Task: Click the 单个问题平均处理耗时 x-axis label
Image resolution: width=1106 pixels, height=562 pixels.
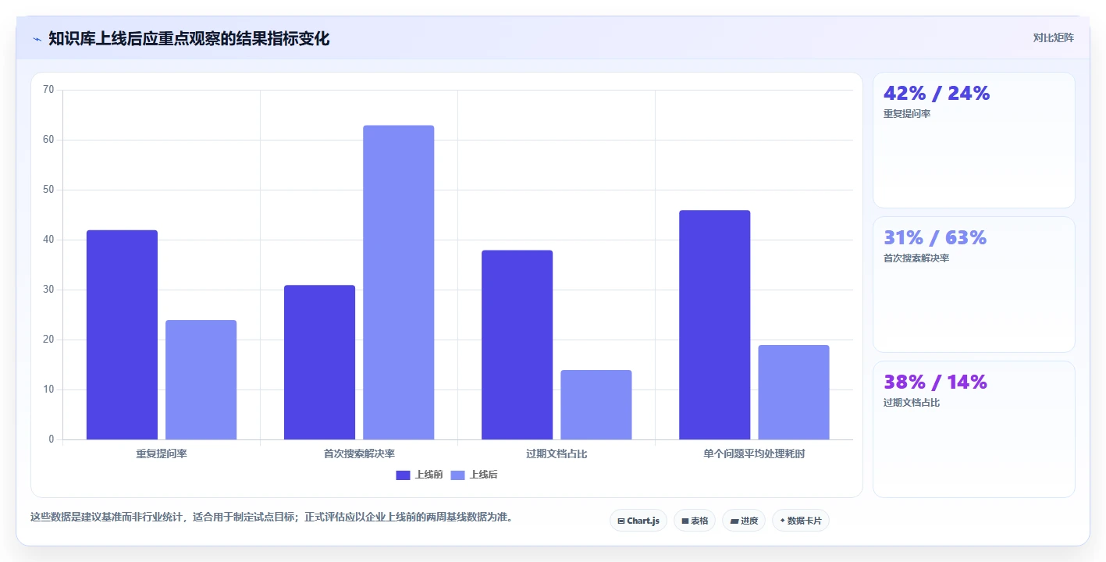Action: 754,454
